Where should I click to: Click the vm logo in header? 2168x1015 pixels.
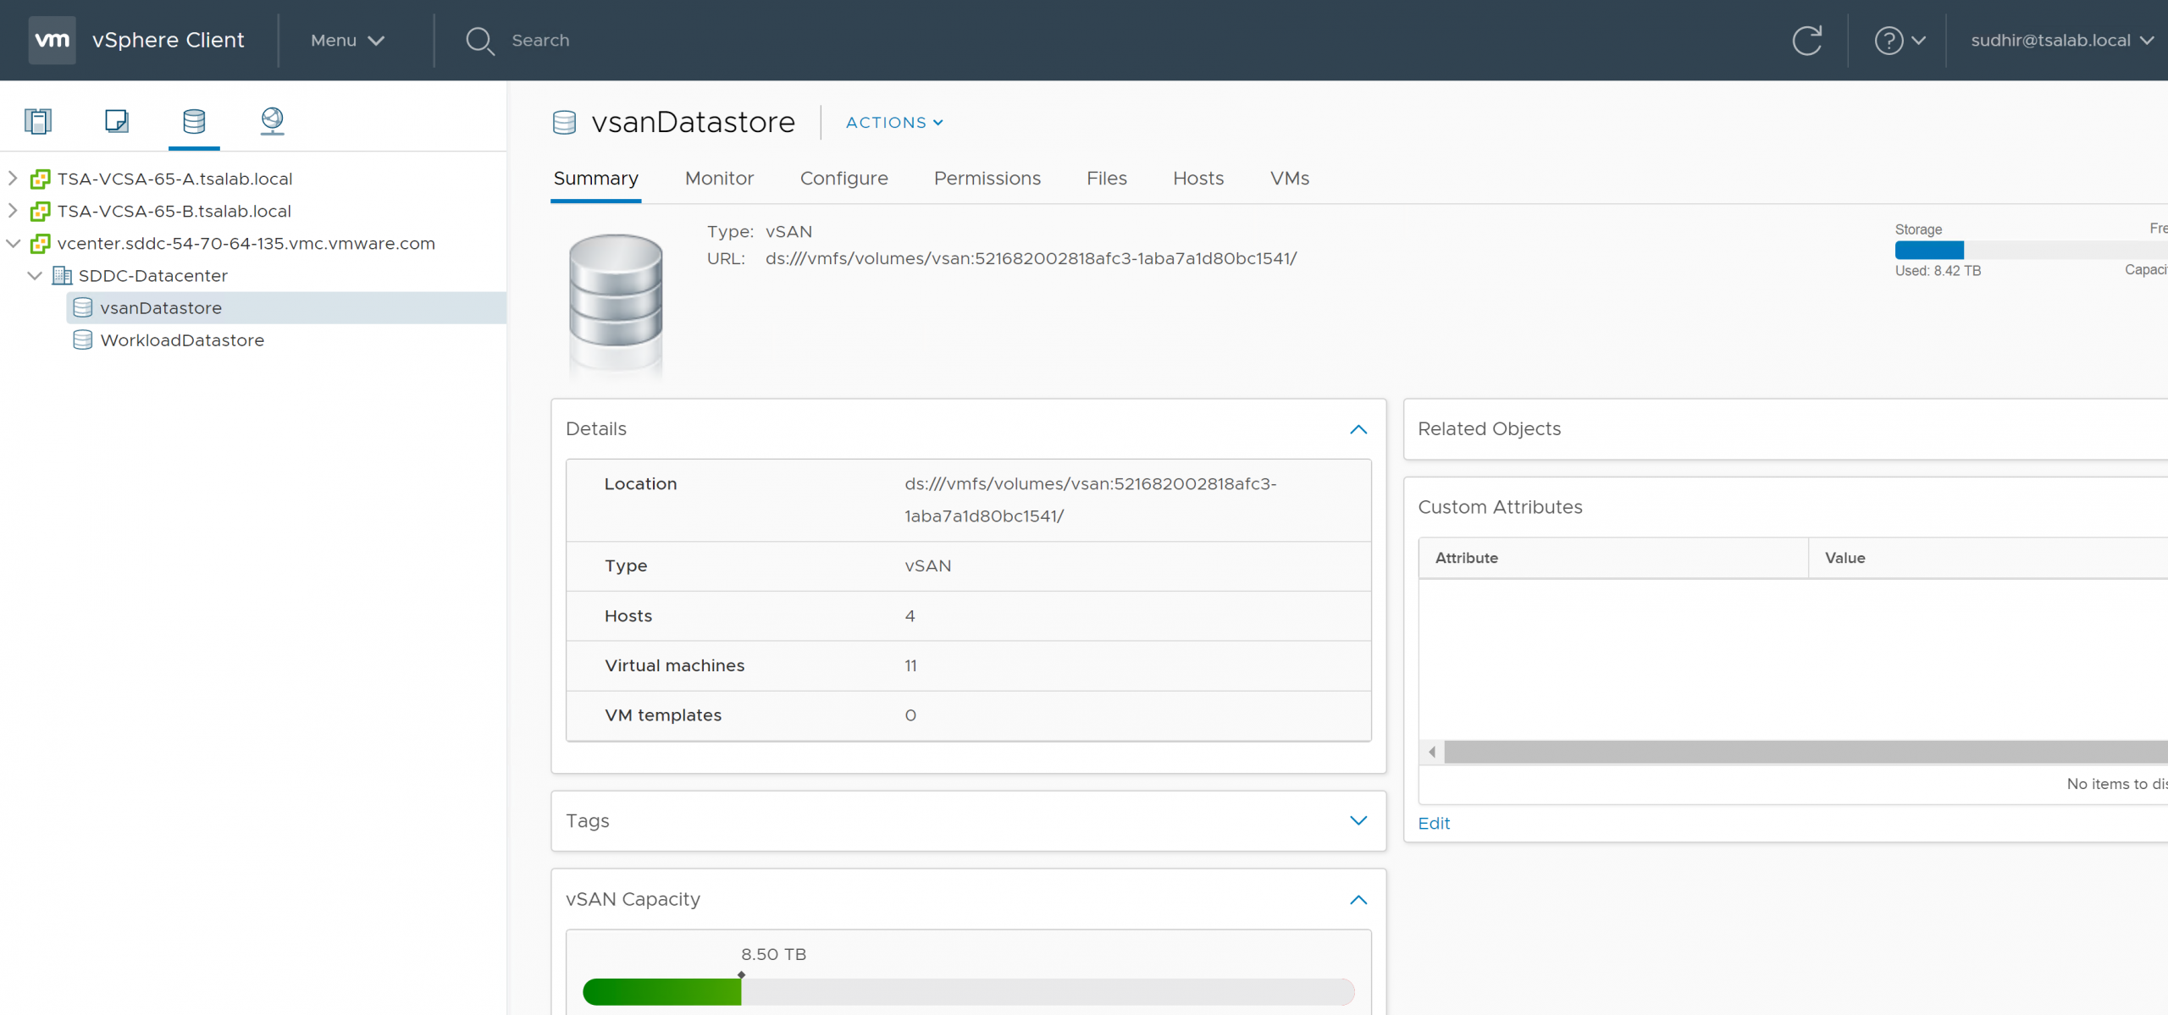tap(52, 40)
